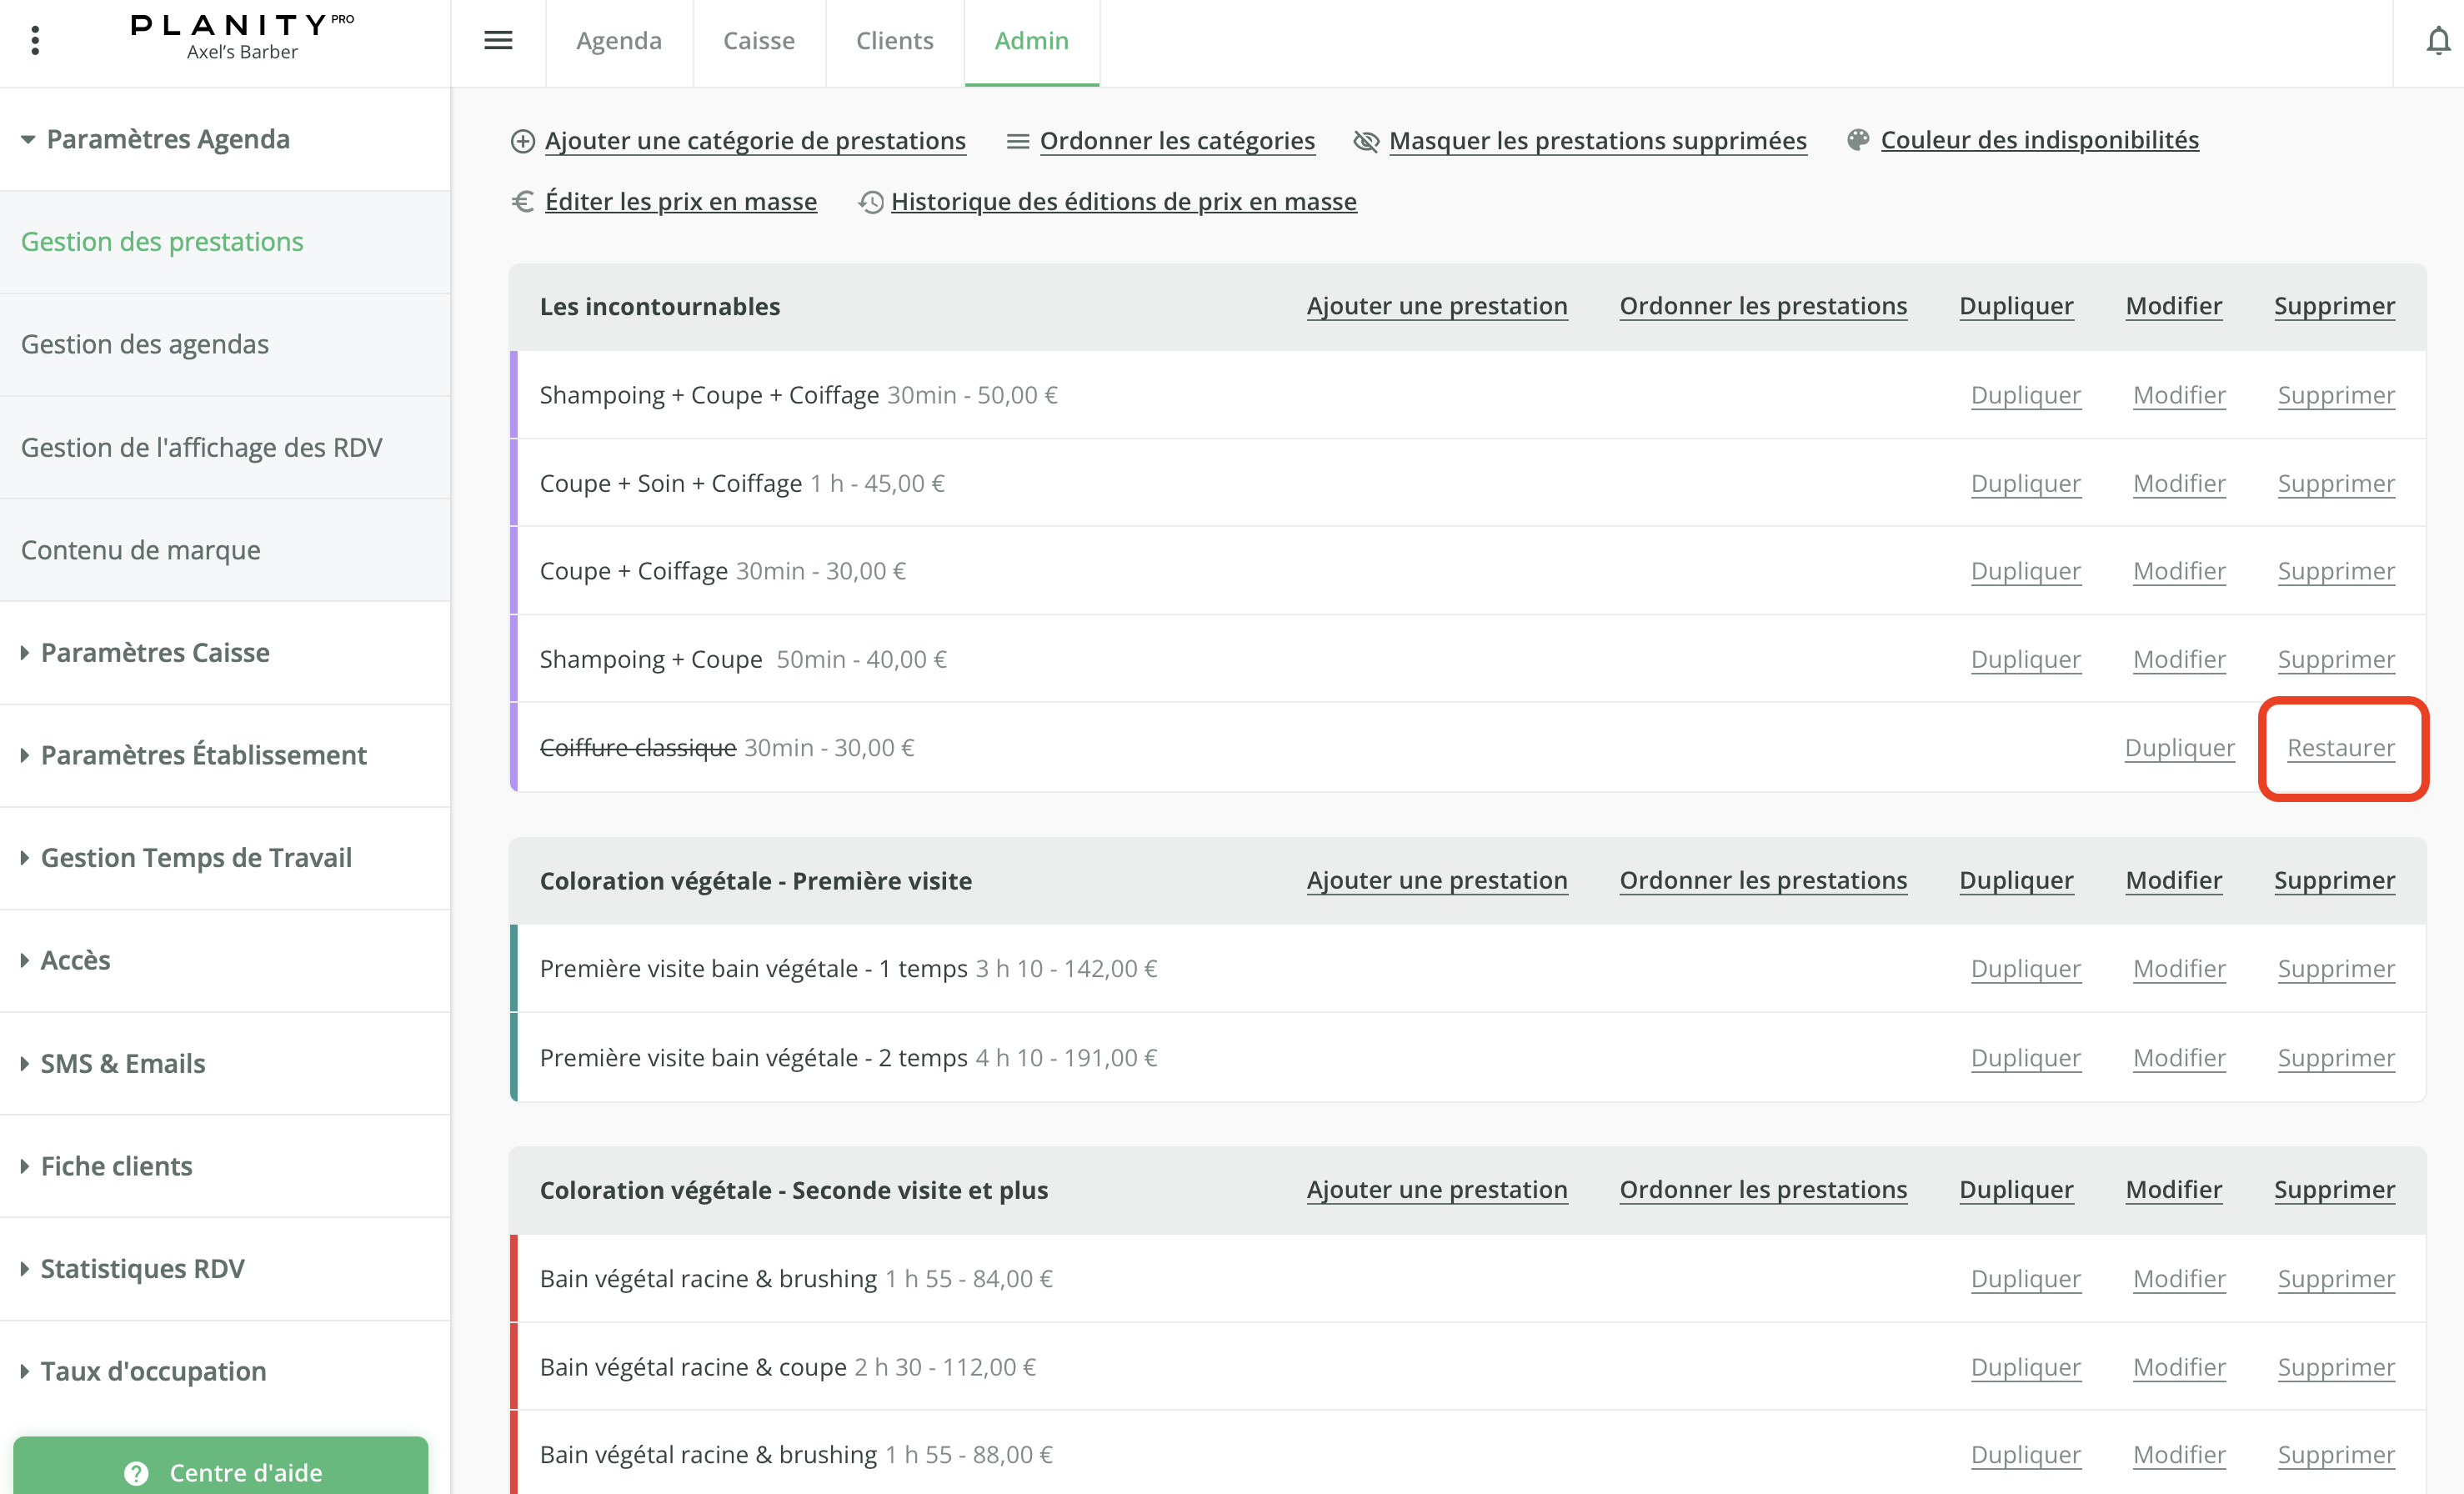Click the plus-circle add category icon

(x=522, y=141)
